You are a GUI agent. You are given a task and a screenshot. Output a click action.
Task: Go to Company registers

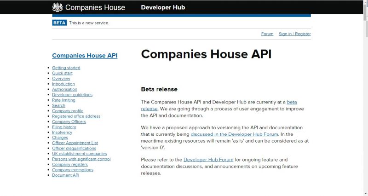[x=70, y=165]
